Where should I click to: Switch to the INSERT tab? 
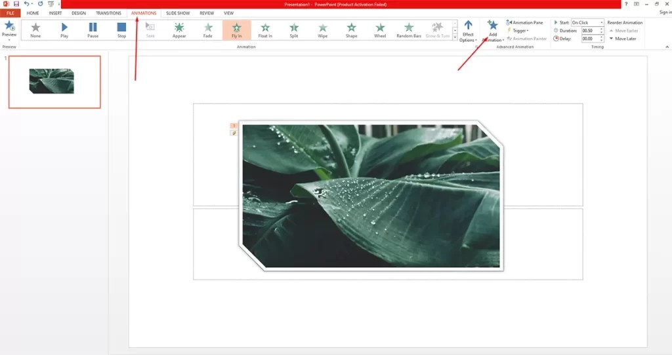(x=55, y=13)
